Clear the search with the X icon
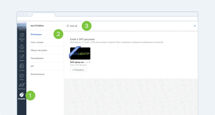 pos(195,26)
